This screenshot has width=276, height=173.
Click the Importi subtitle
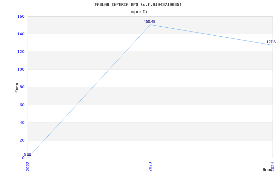click(x=138, y=12)
